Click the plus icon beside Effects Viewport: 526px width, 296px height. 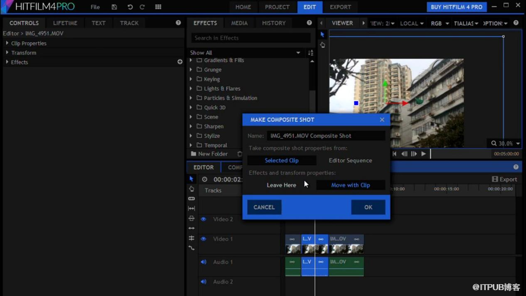pyautogui.click(x=180, y=62)
